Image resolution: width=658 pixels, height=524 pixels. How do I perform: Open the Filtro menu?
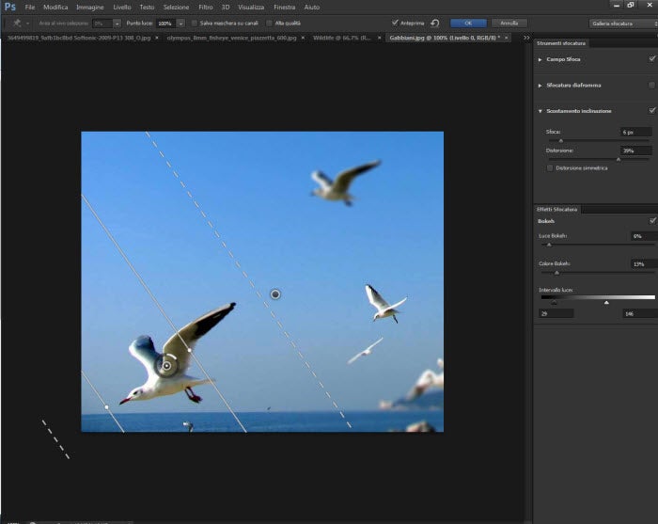(205, 7)
